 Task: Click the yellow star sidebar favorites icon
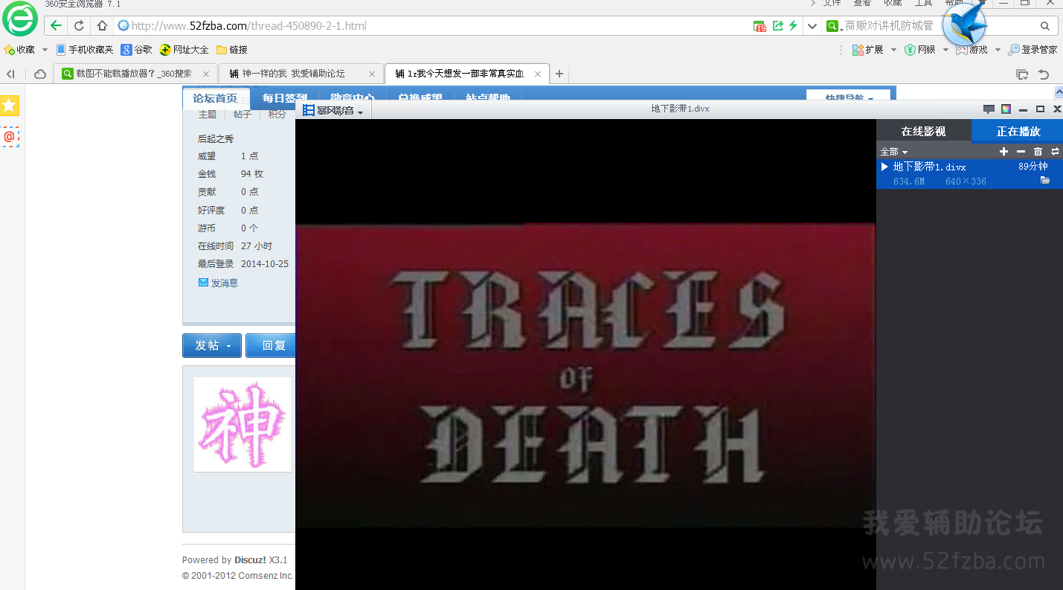coord(9,106)
